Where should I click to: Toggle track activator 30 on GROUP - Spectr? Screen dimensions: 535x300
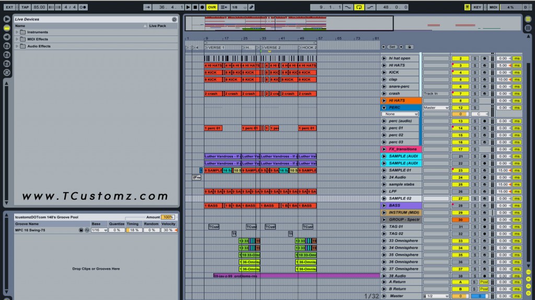[x=460, y=220]
